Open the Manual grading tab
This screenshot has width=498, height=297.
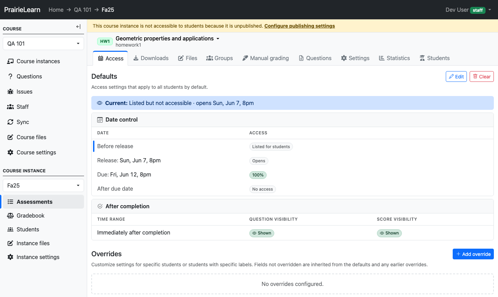[266, 58]
